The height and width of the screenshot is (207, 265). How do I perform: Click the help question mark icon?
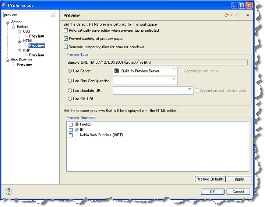click(9, 192)
